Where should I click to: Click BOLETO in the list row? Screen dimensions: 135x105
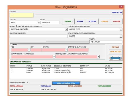pos(83,72)
